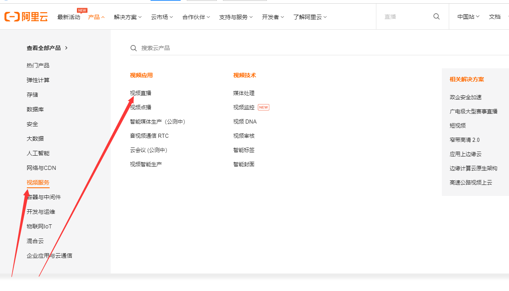509x291 pixels.
Task: Open 云会议 (公测中) product
Action: click(x=149, y=150)
